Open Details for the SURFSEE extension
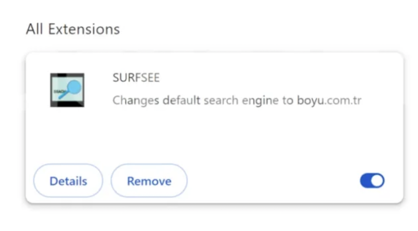 pyautogui.click(x=68, y=181)
